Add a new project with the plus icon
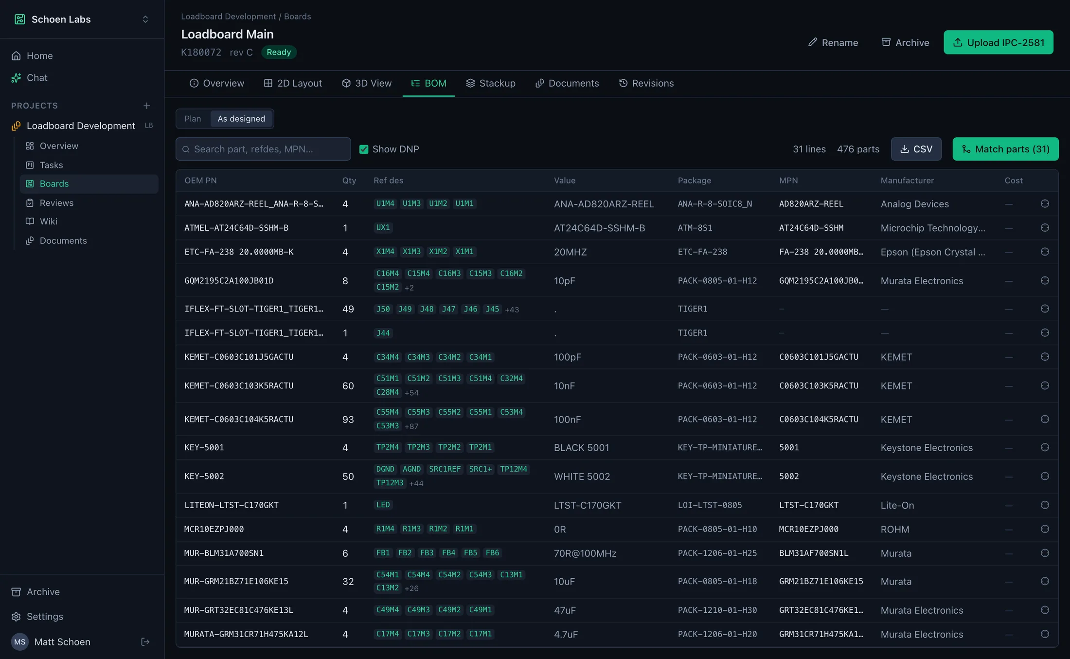 coord(146,106)
